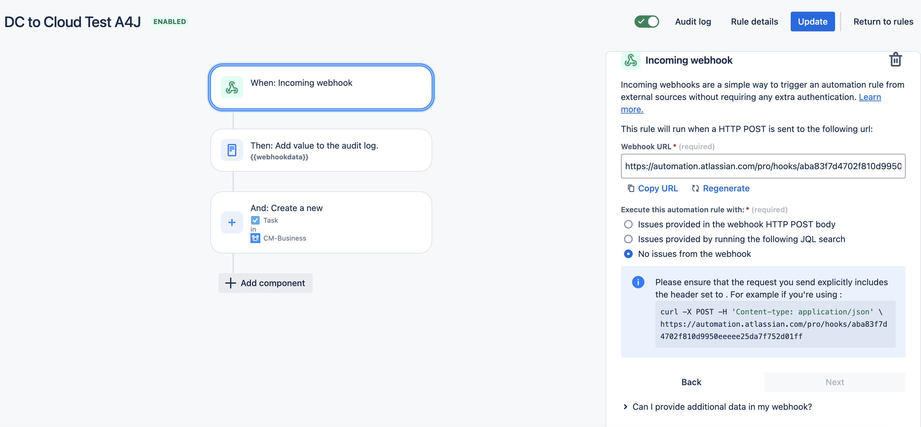Click the rule title DC to Cloud Test A4J
The image size is (921, 427).
[73, 22]
